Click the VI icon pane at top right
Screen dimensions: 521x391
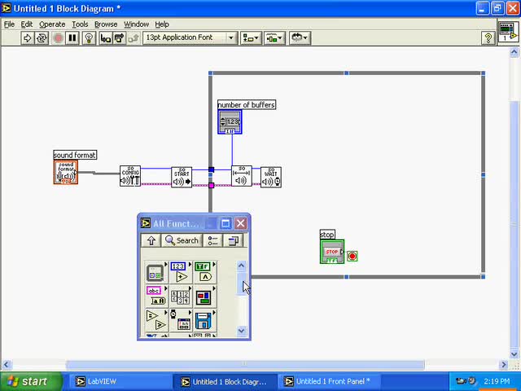coord(508,32)
